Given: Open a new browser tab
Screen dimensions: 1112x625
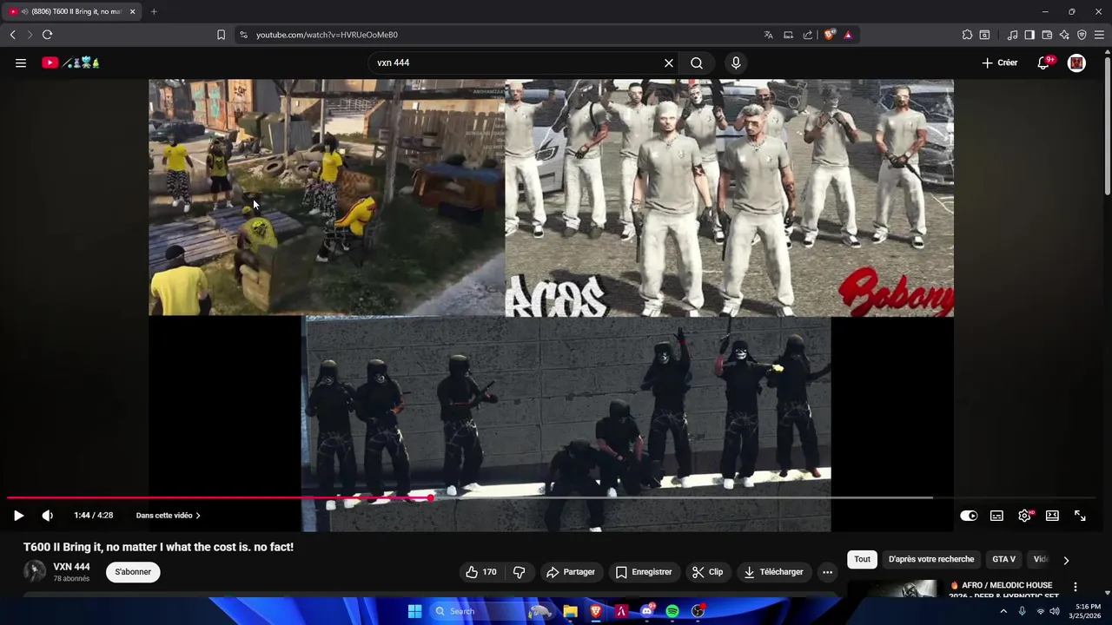Looking at the screenshot, I should point(154,11).
